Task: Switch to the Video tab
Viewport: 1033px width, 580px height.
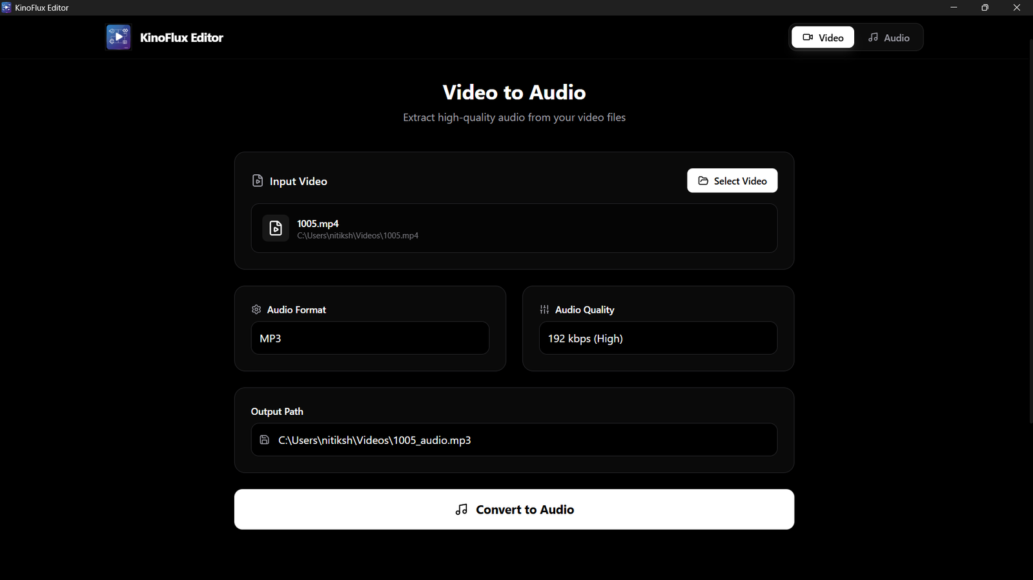Action: (x=823, y=37)
